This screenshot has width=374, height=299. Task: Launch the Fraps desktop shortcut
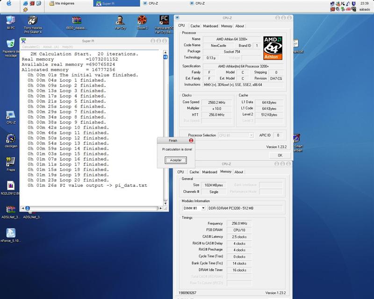tap(11, 162)
